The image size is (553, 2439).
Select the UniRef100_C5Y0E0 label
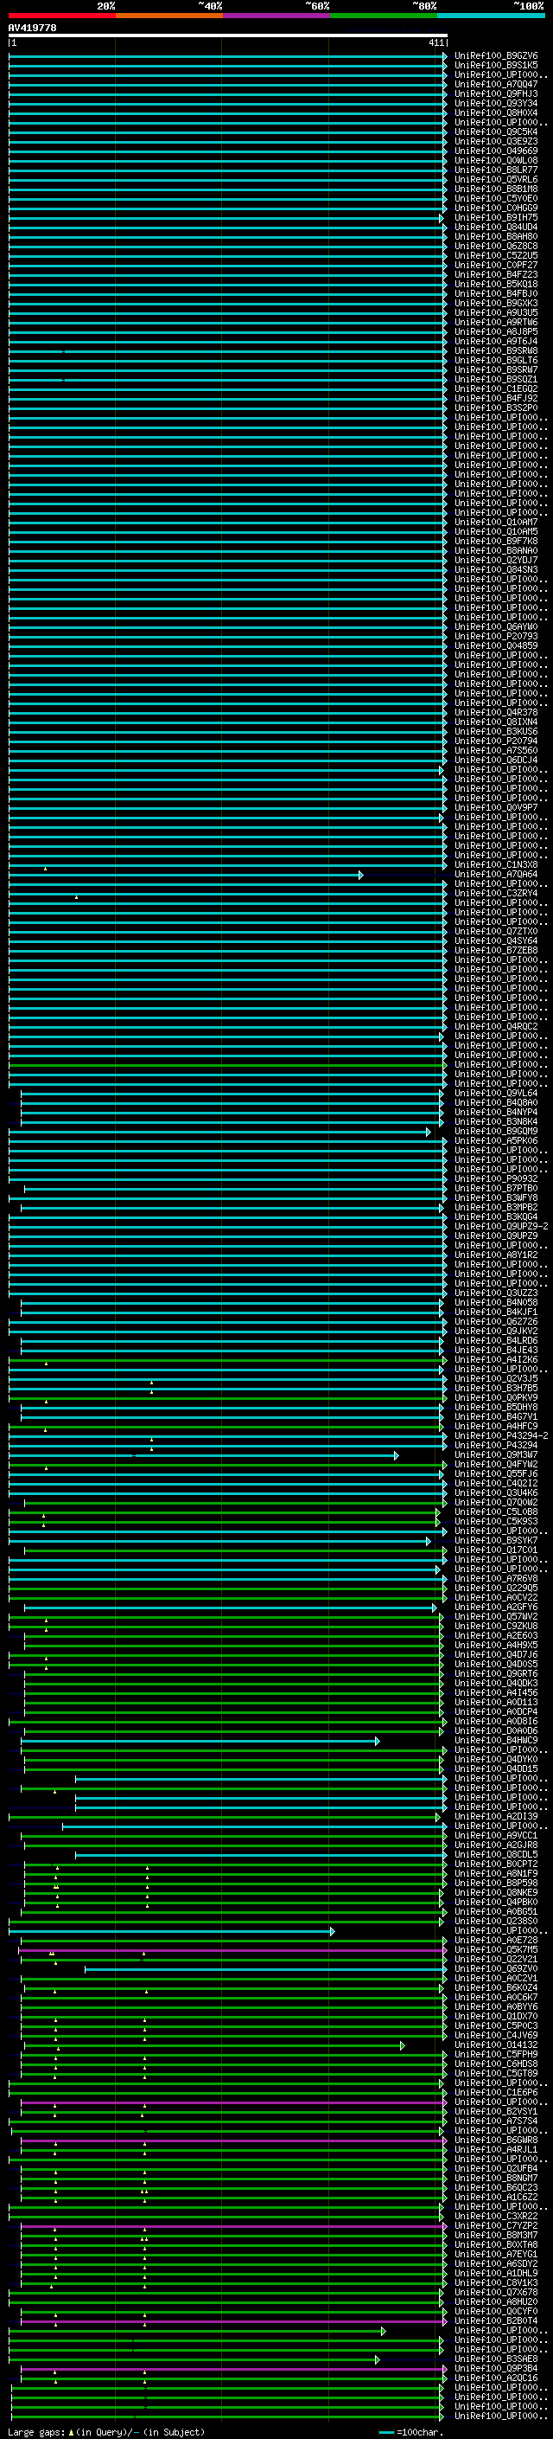click(x=496, y=199)
